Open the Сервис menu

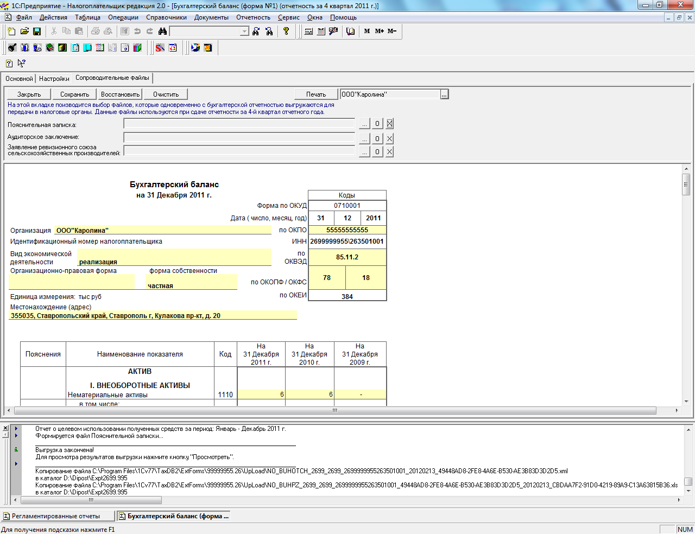tap(289, 17)
